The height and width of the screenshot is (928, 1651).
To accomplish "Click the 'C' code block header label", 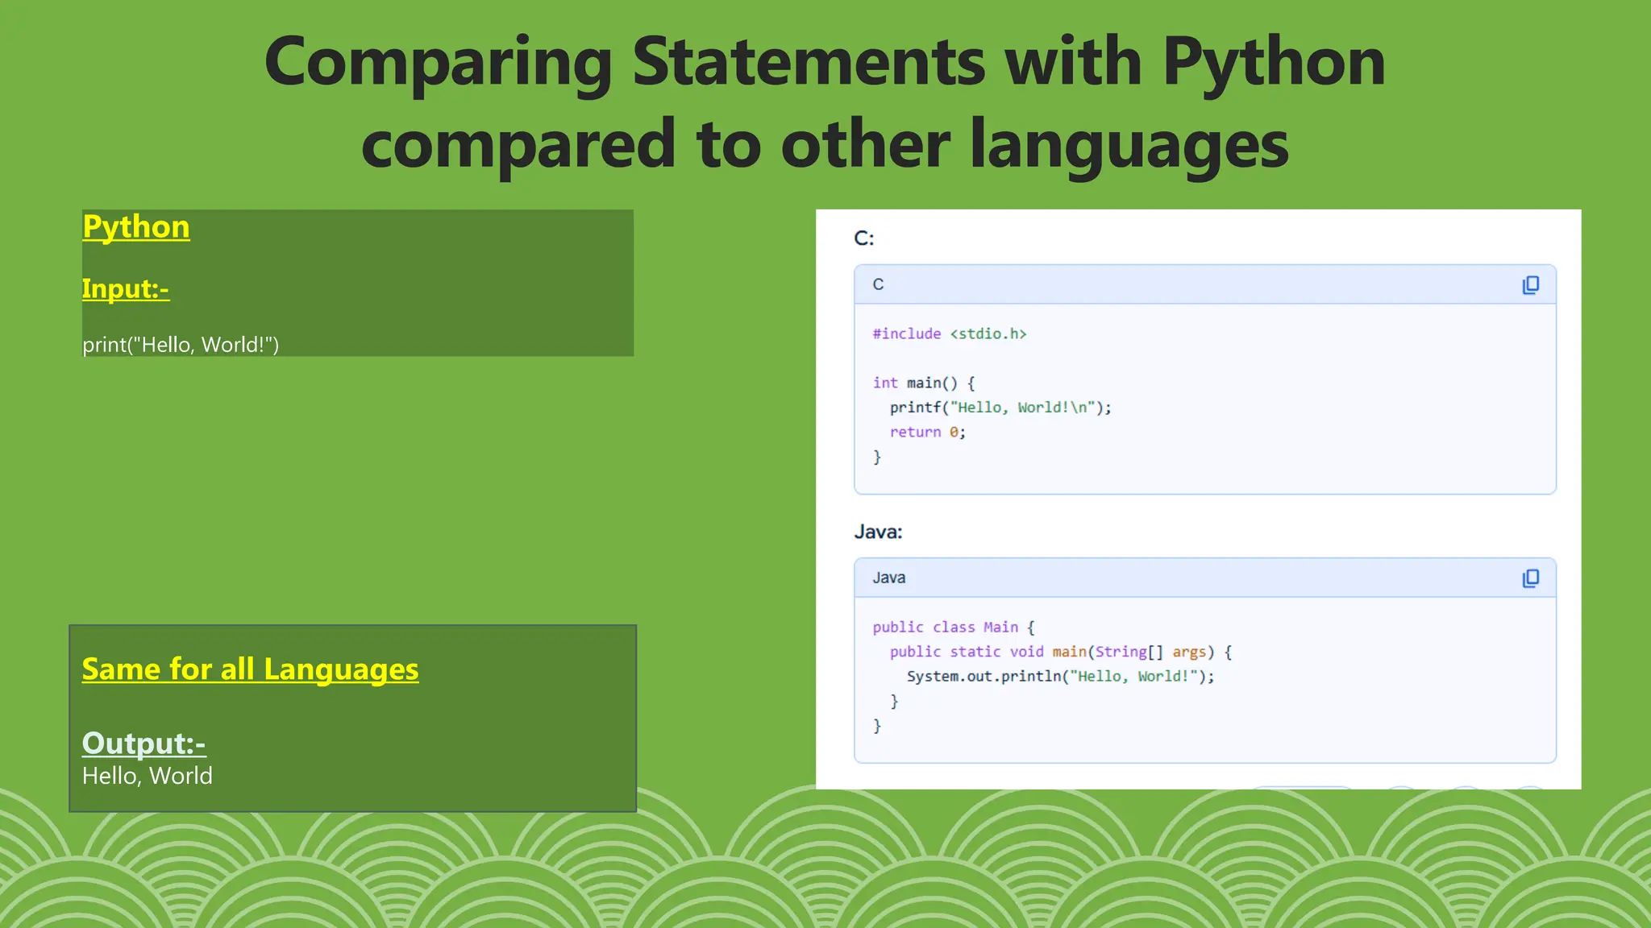I will 878,284.
